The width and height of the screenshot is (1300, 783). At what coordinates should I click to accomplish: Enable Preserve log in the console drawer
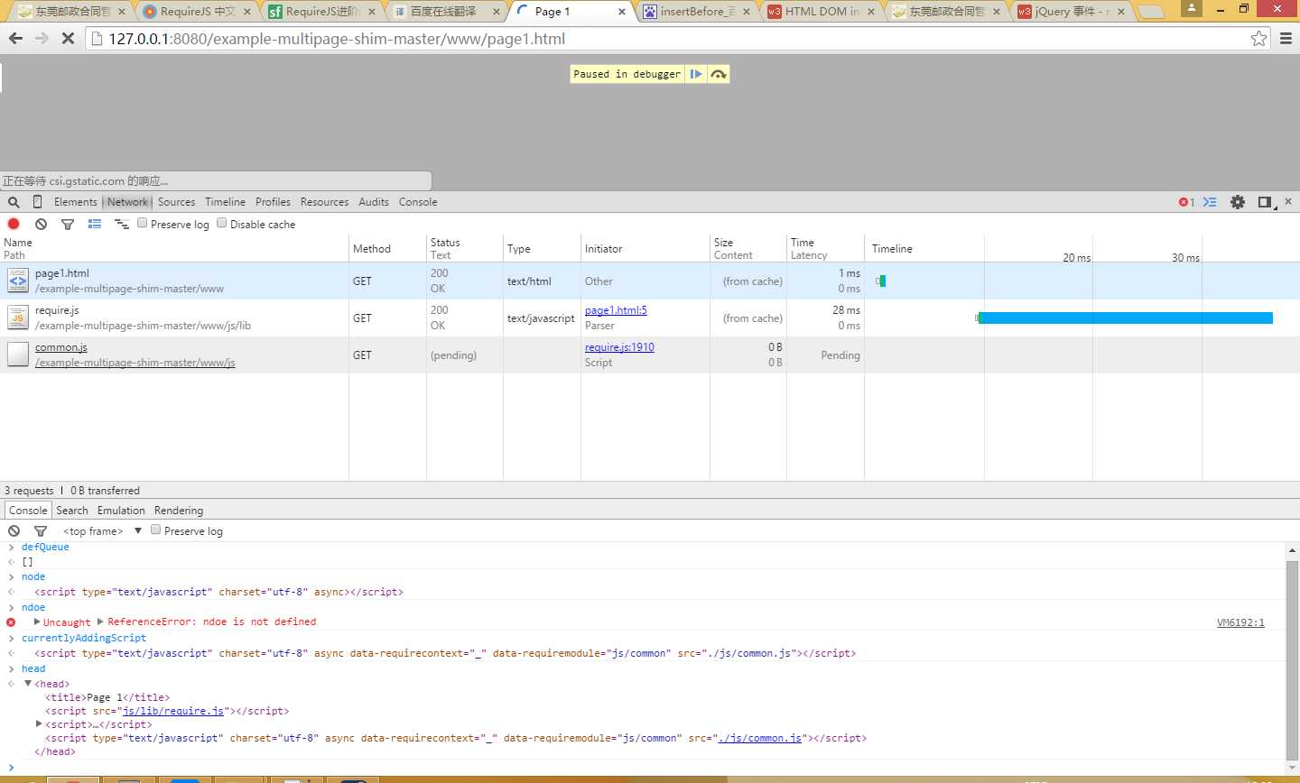(x=155, y=530)
